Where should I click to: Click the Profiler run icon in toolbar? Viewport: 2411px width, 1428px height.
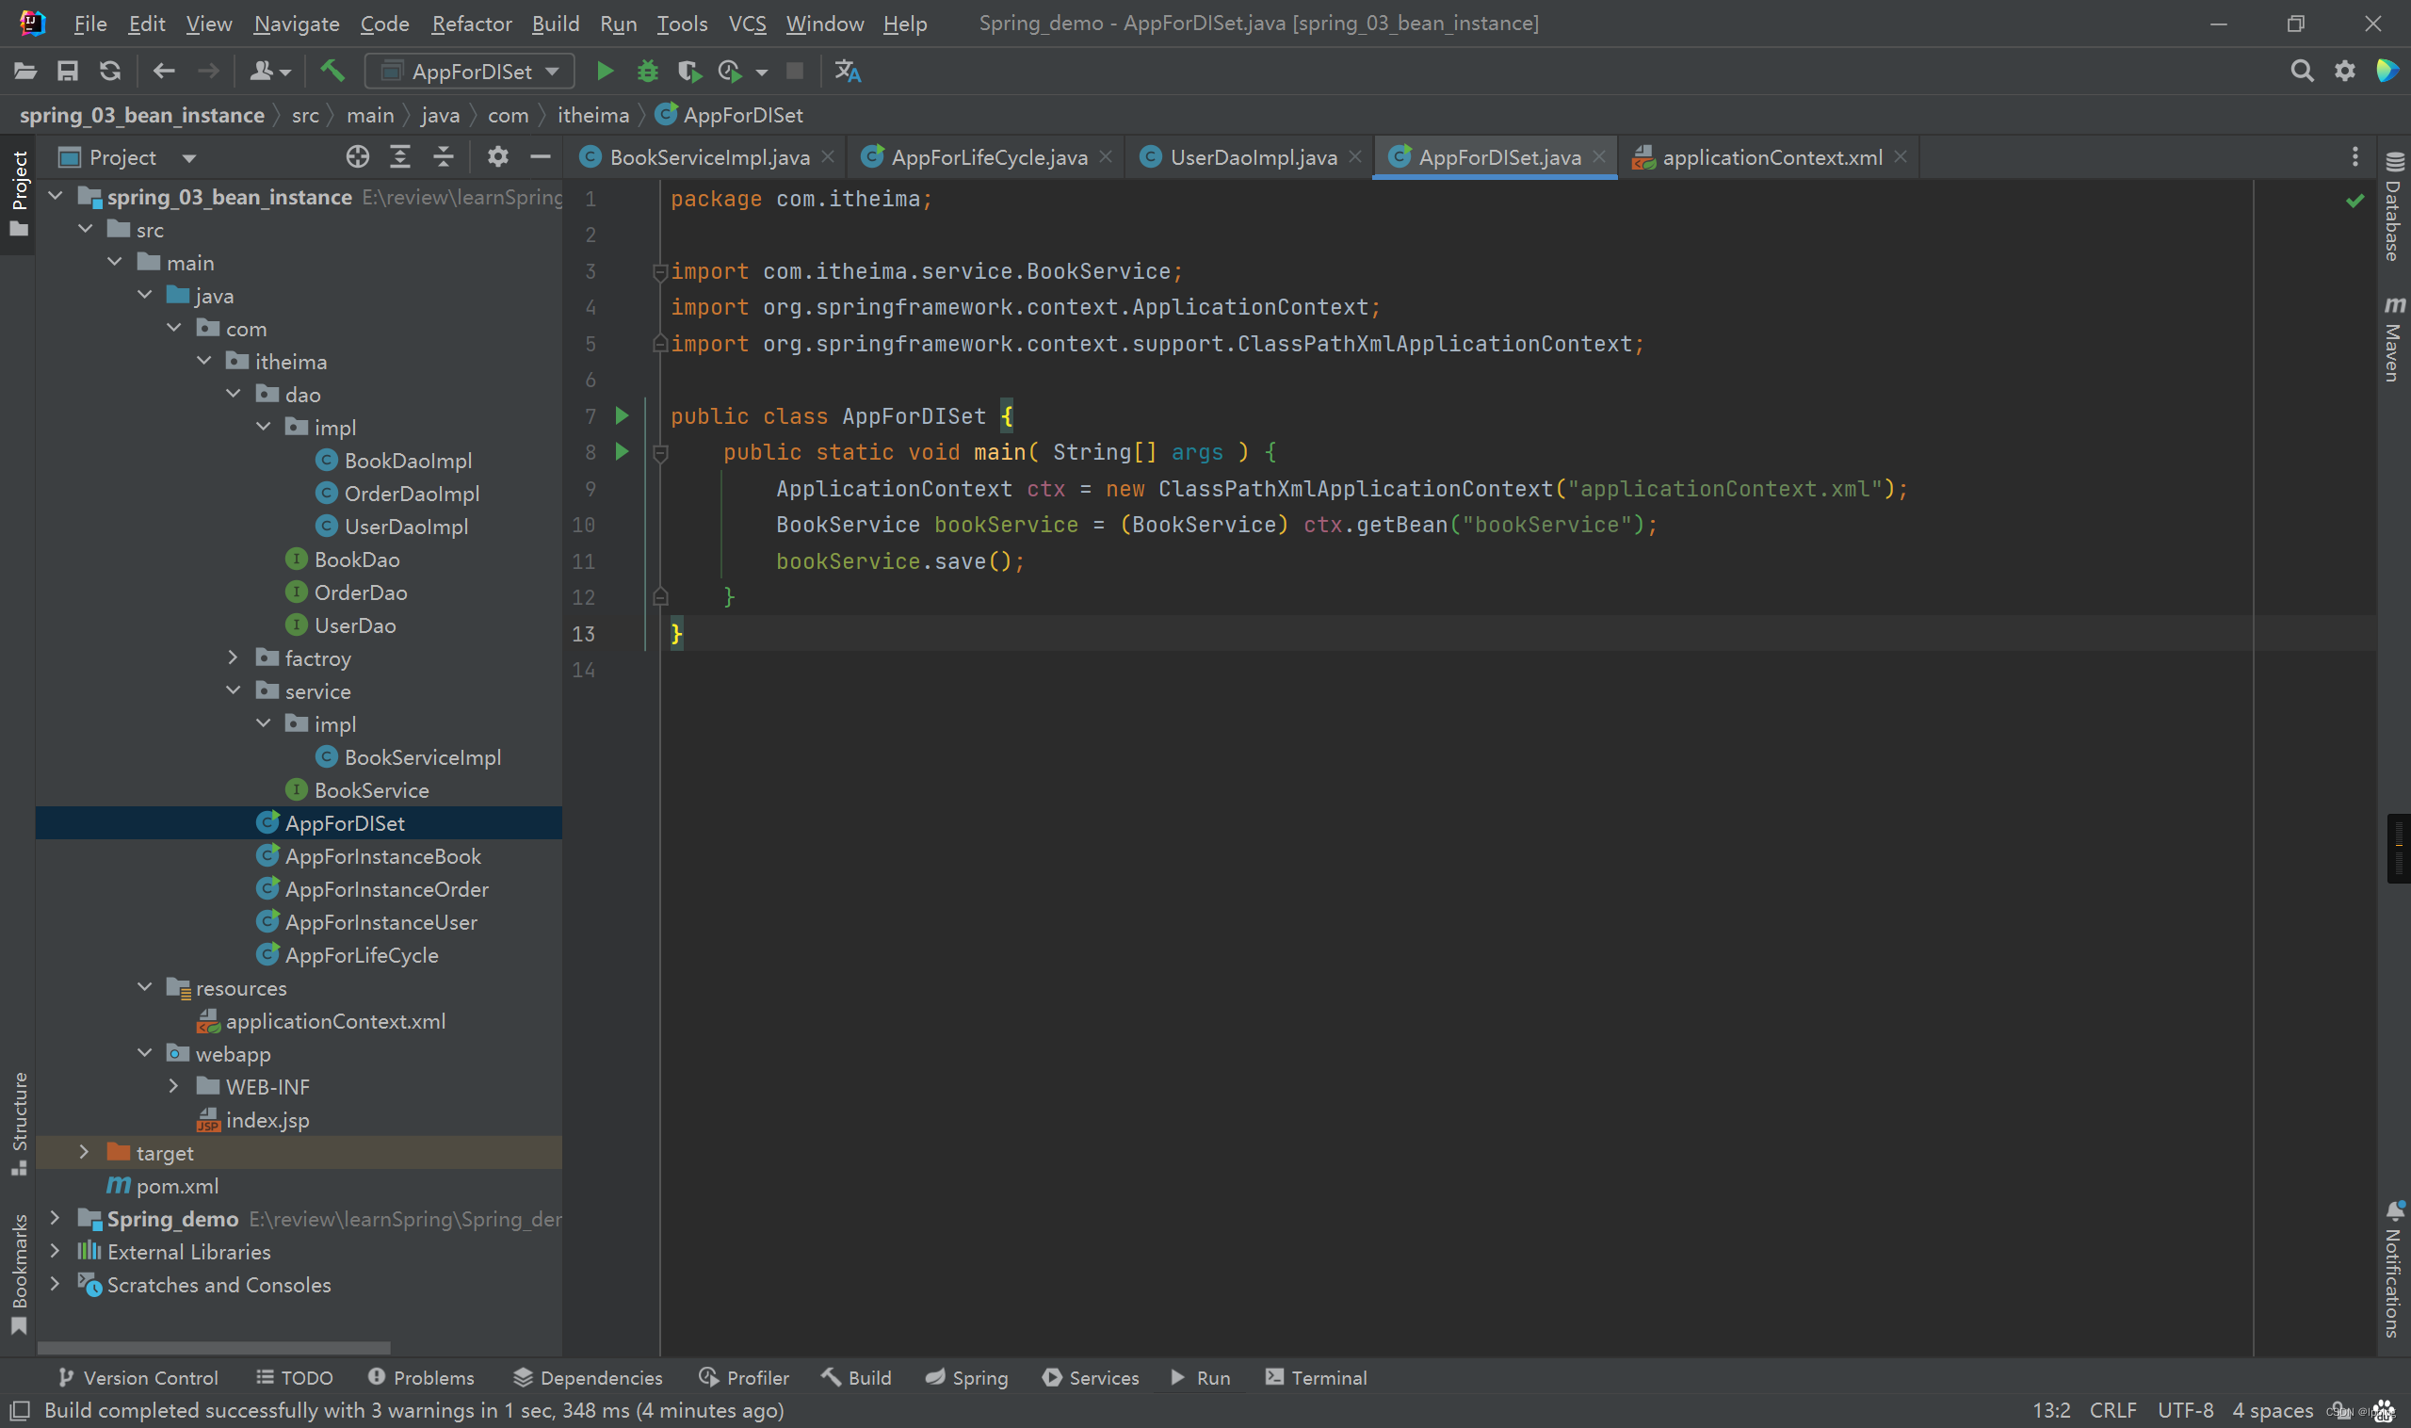point(730,72)
